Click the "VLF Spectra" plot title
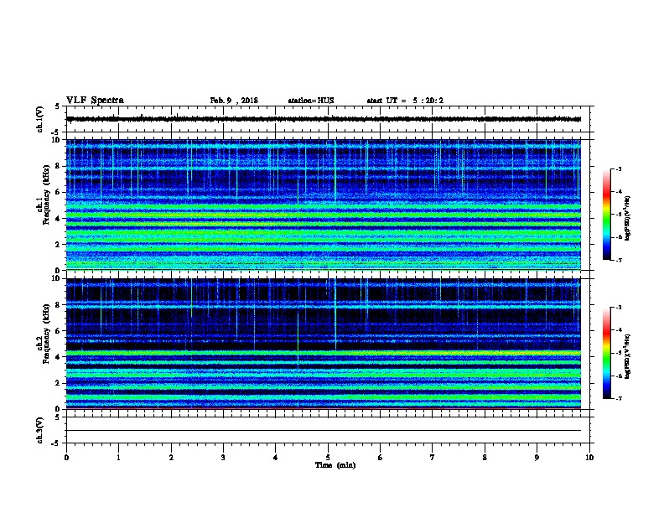Image resolution: width=664 pixels, height=513 pixels. 95,101
